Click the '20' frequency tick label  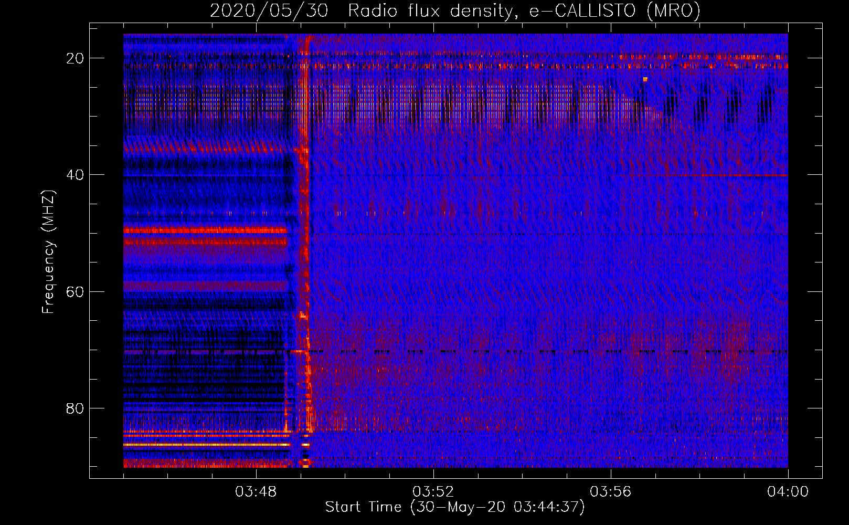[x=75, y=58]
